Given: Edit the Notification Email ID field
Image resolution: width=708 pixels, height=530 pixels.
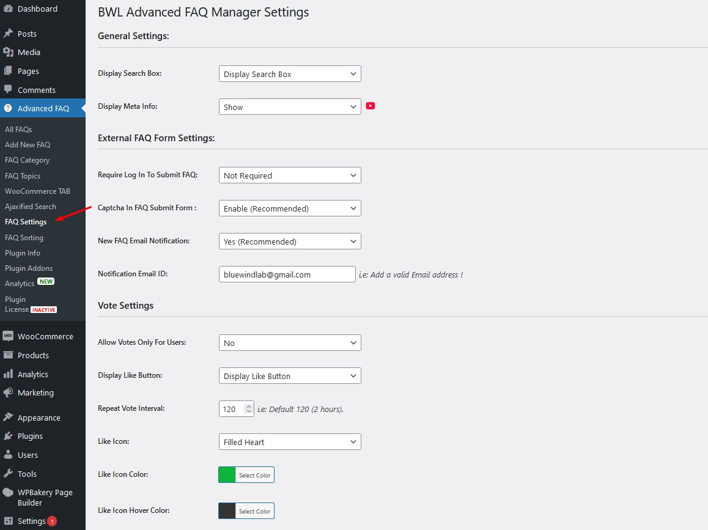Looking at the screenshot, I should (287, 274).
